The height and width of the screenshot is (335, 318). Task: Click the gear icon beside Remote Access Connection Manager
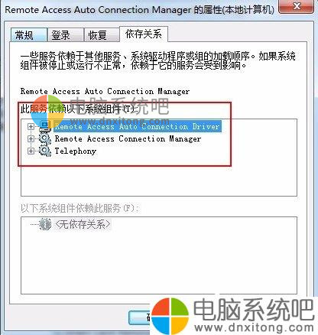45,138
